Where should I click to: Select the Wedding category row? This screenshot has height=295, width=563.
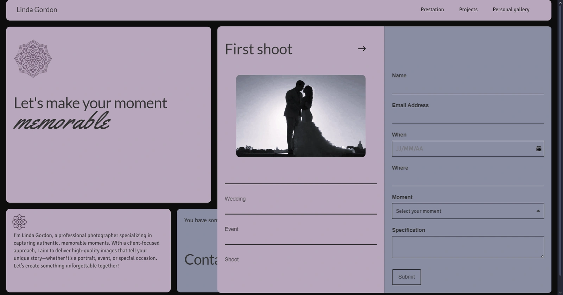[x=301, y=199]
